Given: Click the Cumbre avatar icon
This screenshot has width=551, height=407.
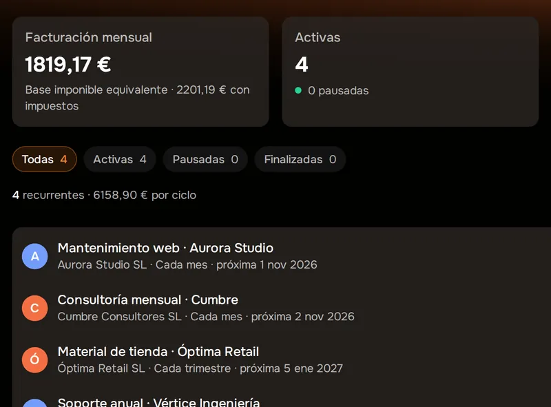Looking at the screenshot, I should click(x=35, y=308).
